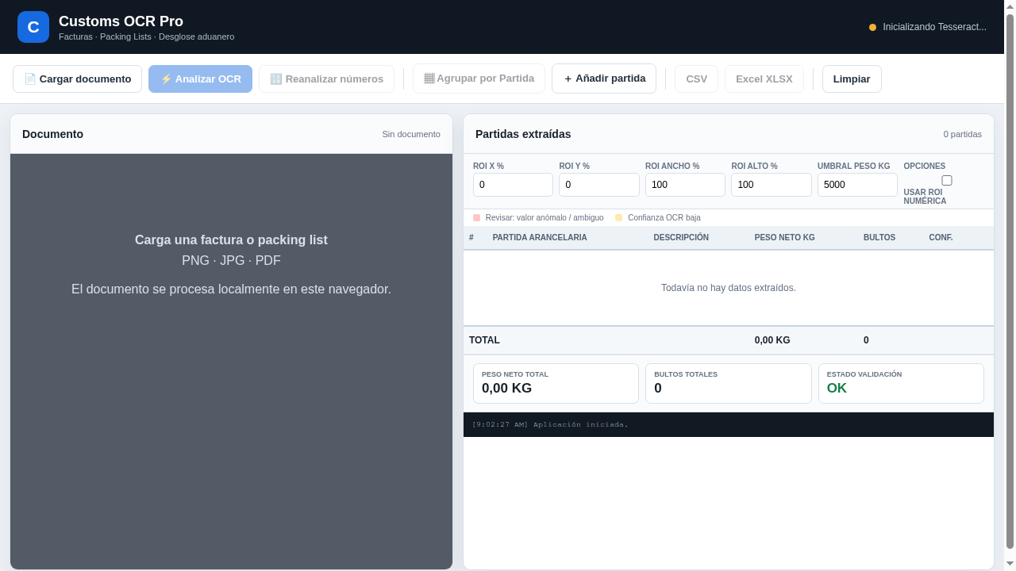Click the 'Inicializando Tesseract...' status text
Image resolution: width=1016 pixels, height=571 pixels.
click(x=934, y=27)
